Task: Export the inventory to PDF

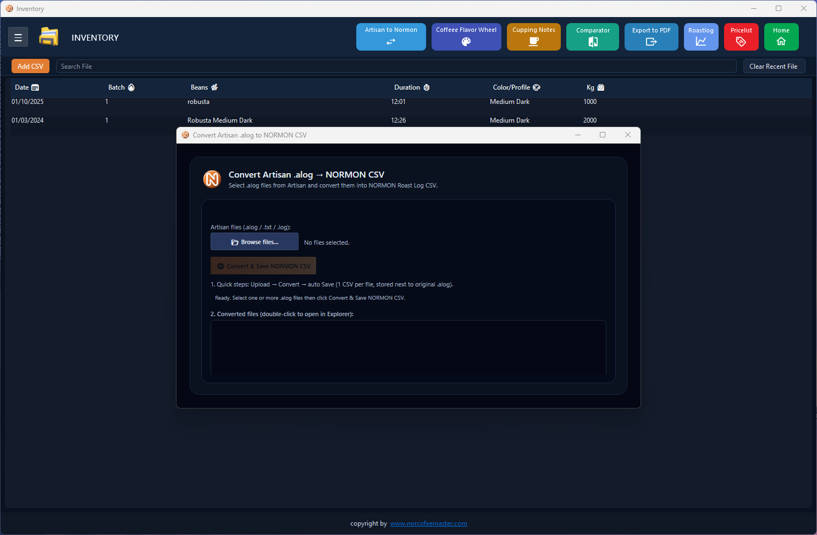Action: tap(651, 37)
